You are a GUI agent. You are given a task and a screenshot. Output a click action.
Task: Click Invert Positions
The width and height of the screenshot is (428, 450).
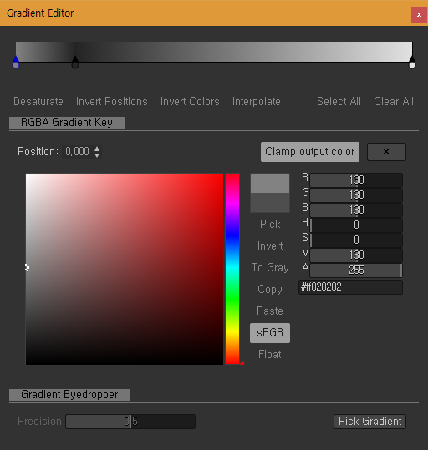[x=111, y=101]
